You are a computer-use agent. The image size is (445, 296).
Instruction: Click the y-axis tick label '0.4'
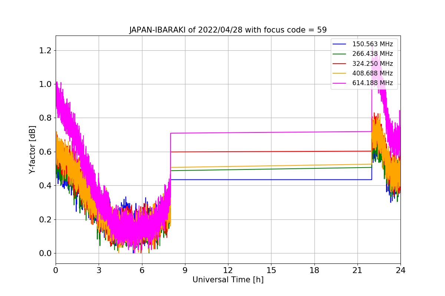[45, 186]
